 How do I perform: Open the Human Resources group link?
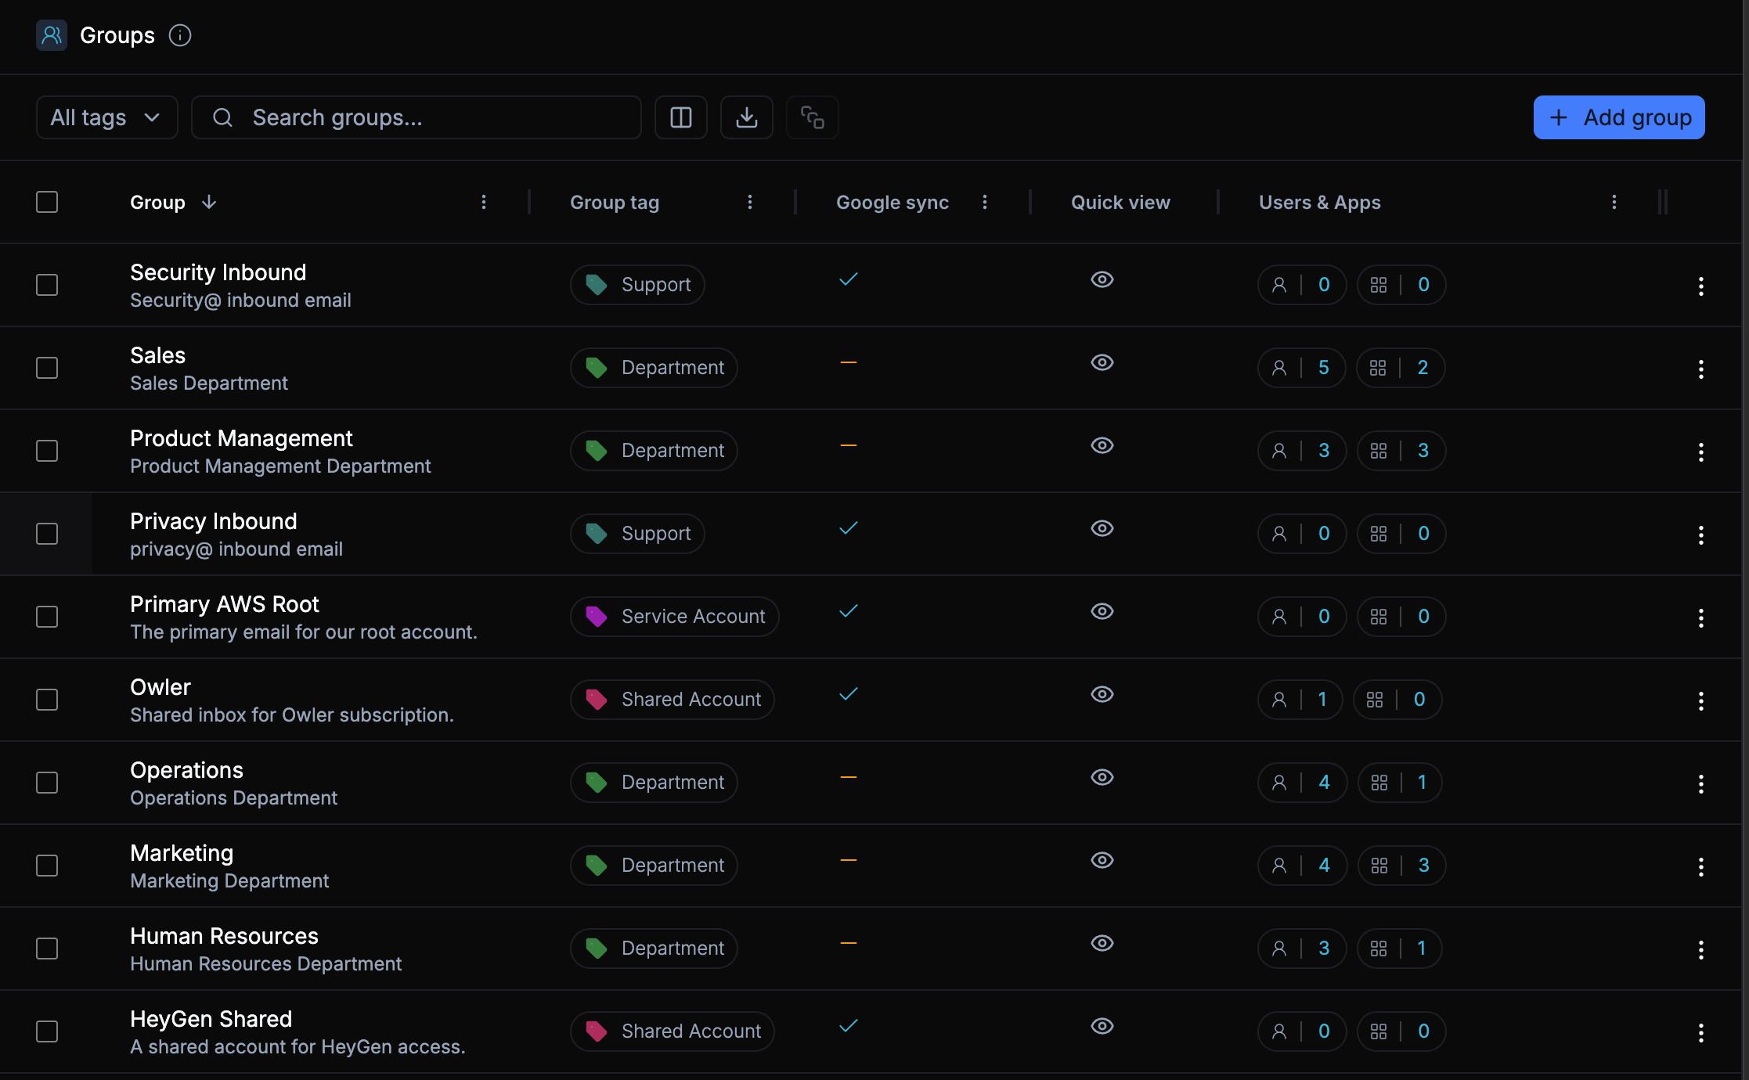click(224, 935)
